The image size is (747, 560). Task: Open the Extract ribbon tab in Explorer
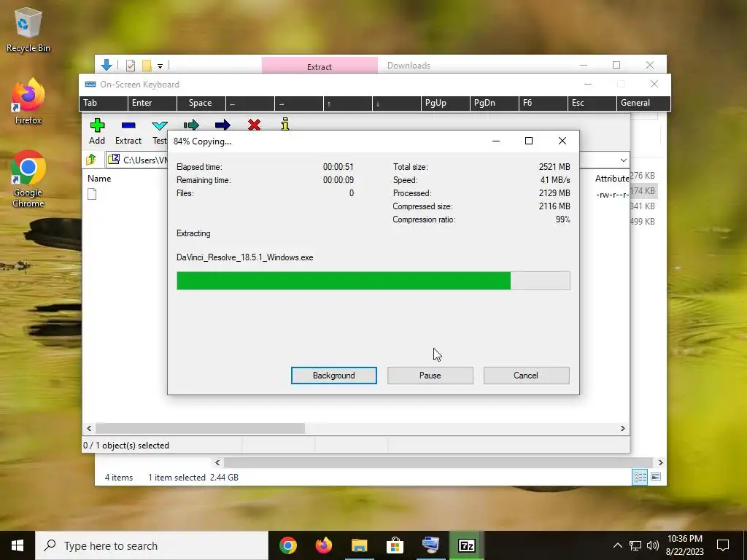320,66
